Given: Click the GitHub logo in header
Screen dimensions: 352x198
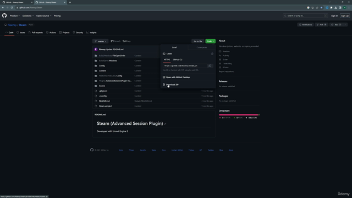Looking at the screenshot, I should click(4, 15).
